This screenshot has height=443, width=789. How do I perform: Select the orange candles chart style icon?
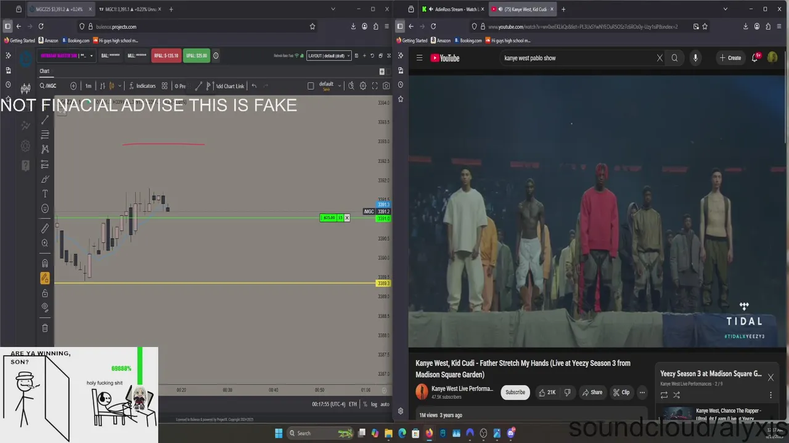point(112,86)
